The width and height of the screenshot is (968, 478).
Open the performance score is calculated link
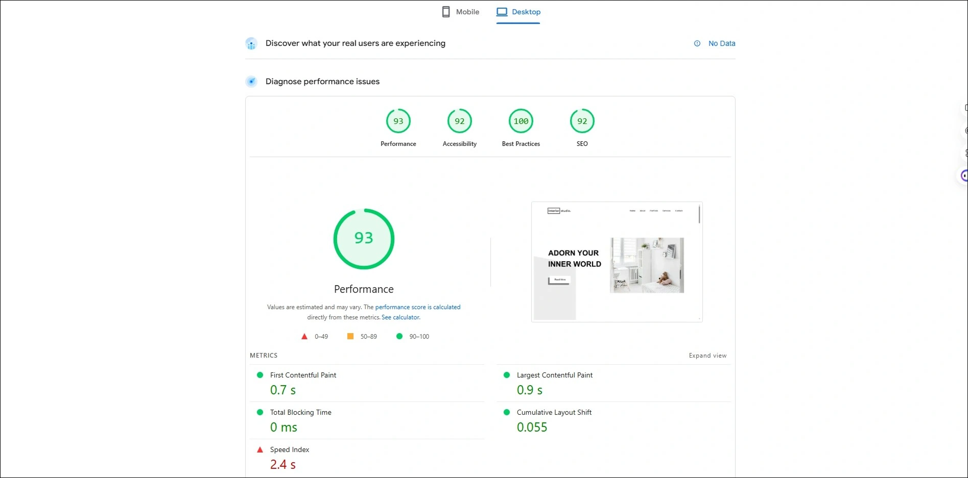417,307
